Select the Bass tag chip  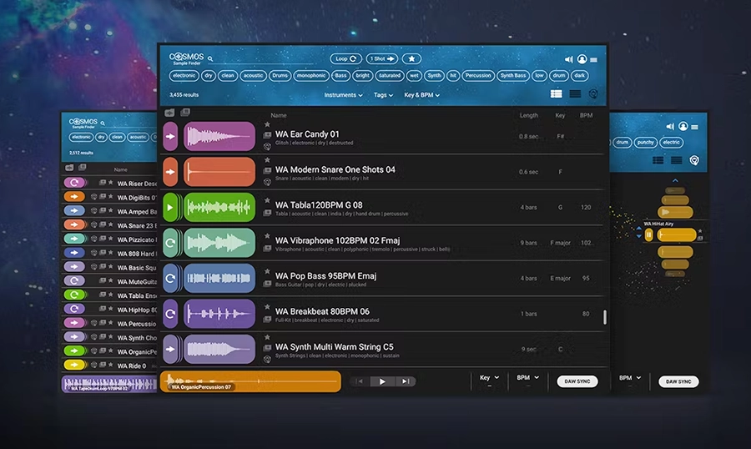click(340, 76)
